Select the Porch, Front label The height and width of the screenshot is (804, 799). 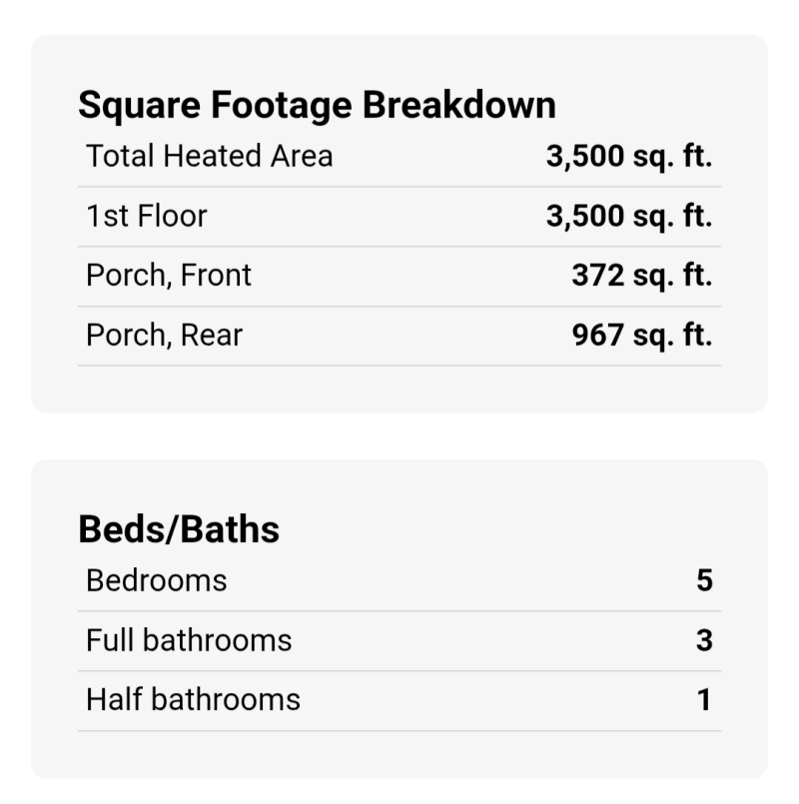(169, 276)
